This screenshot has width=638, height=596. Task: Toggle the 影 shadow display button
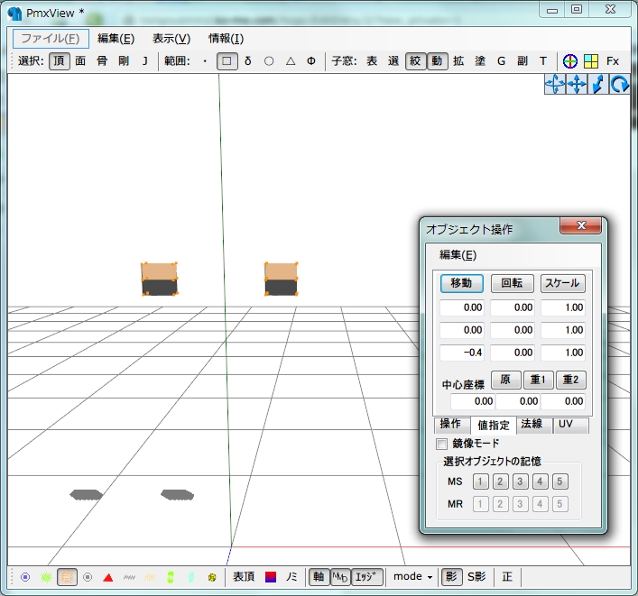(451, 577)
